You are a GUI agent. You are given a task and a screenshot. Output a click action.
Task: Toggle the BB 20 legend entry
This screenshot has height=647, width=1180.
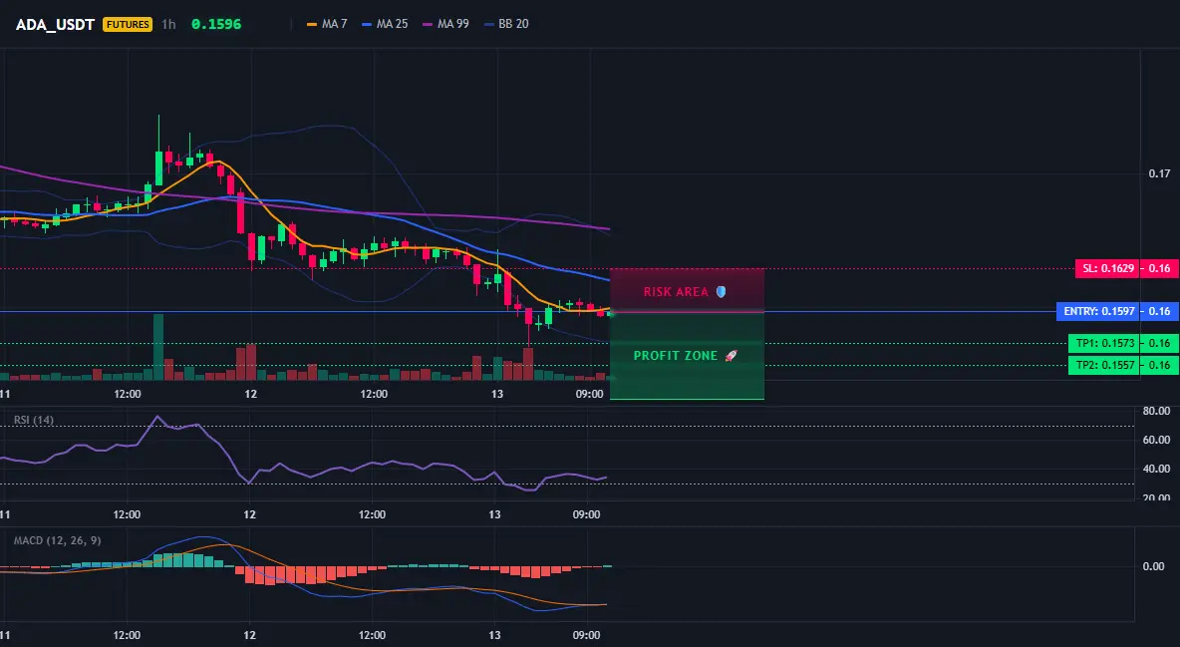(x=506, y=24)
